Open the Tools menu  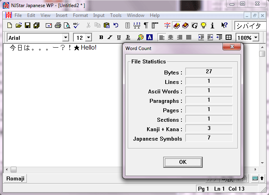116,15
